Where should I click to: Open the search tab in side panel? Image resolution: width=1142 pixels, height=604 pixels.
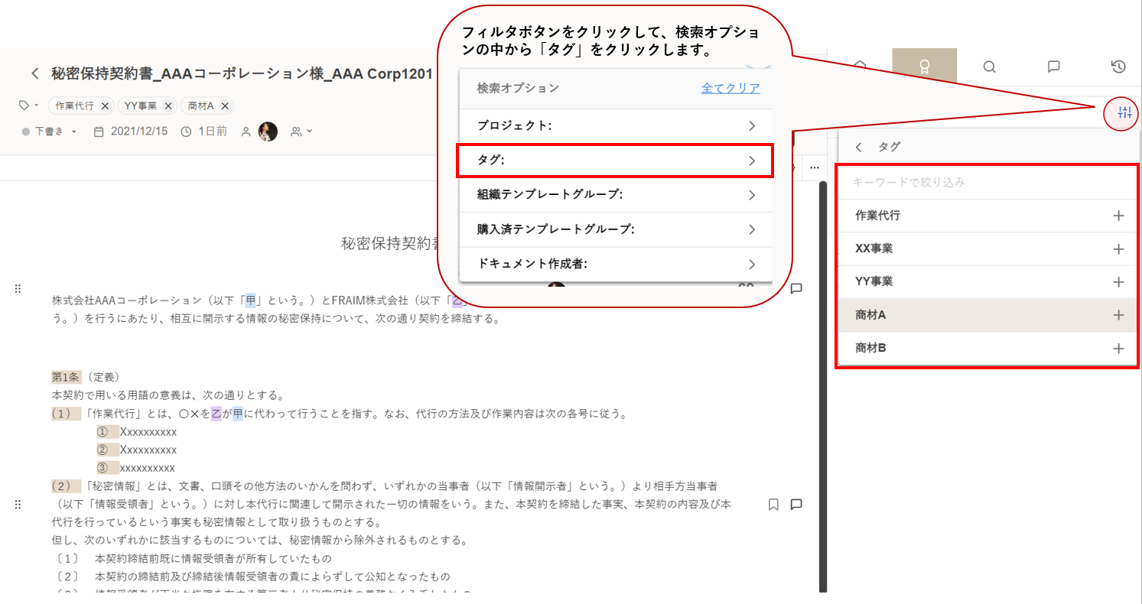[989, 67]
